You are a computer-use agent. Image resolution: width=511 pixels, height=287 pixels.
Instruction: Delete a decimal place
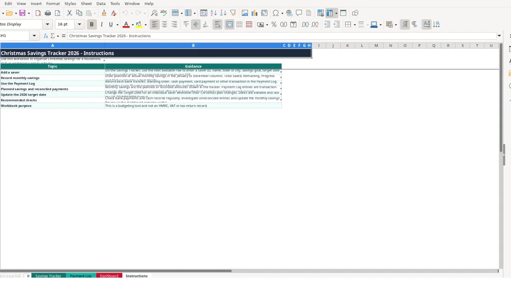point(315,25)
